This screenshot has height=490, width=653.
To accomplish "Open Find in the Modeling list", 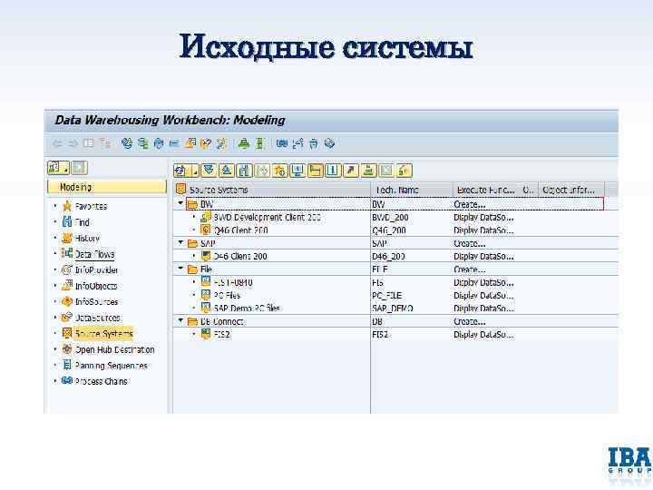I will click(x=82, y=222).
